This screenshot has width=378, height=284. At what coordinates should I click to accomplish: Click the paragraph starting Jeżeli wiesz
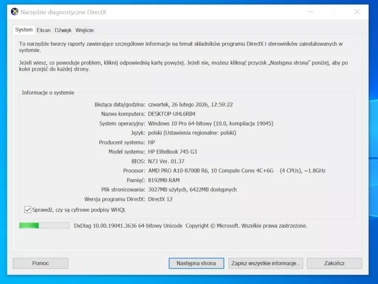184,66
